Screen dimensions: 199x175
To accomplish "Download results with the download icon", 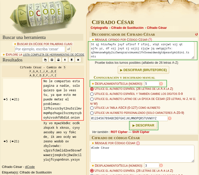I will click(x=65, y=60).
